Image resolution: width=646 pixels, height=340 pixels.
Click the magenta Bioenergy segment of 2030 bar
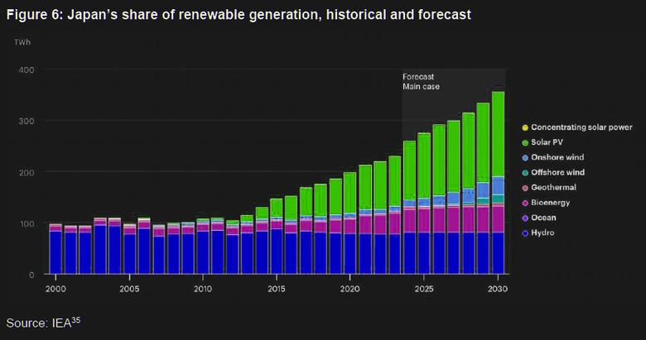click(498, 219)
